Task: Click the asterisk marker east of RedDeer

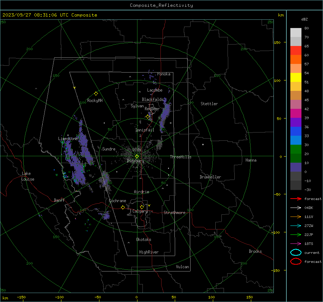Action: click(x=170, y=123)
